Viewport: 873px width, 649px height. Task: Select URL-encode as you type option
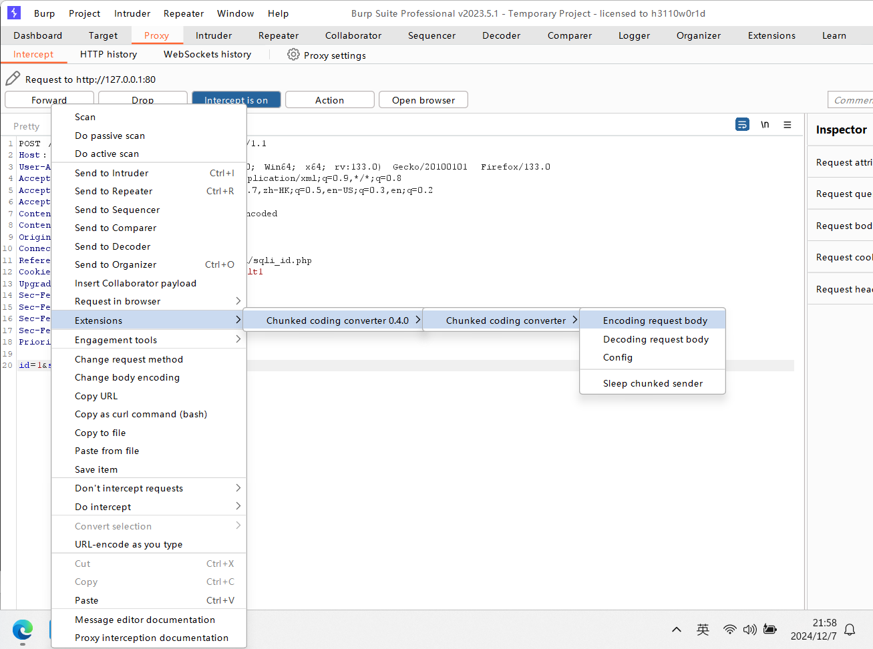[148, 544]
